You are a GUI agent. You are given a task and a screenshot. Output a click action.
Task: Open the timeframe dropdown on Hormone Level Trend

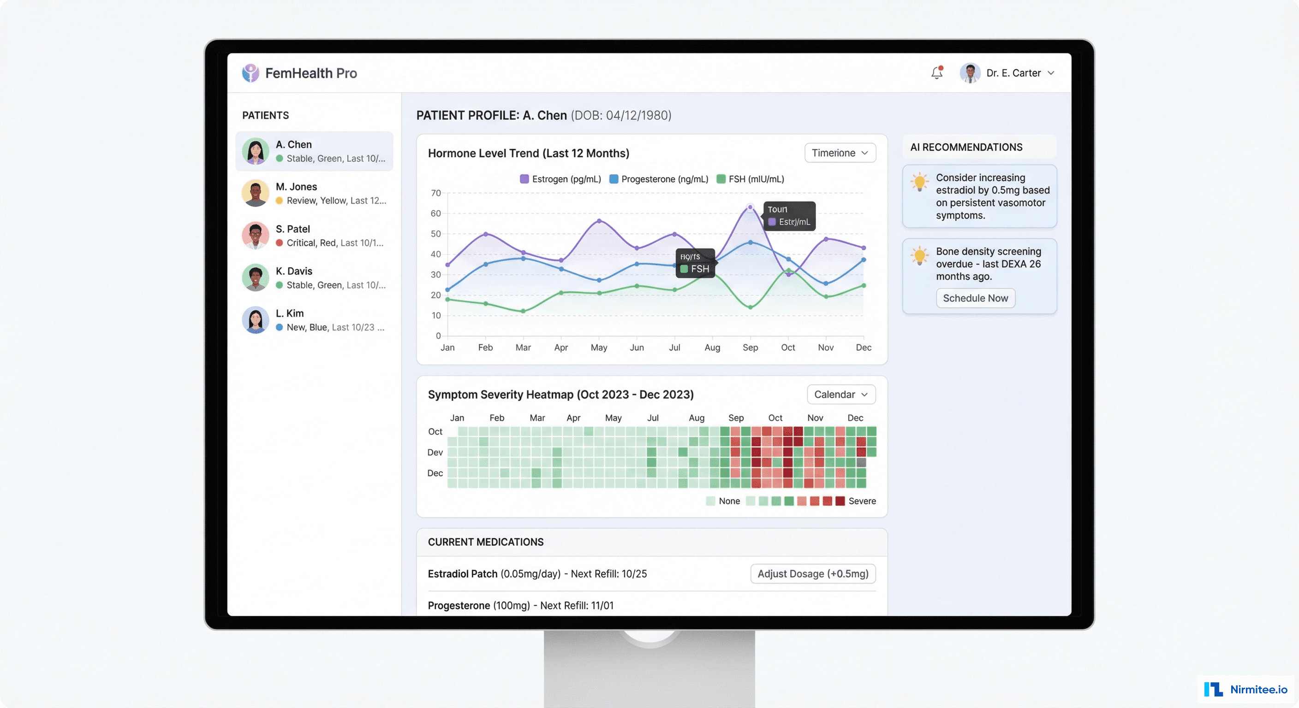click(840, 153)
